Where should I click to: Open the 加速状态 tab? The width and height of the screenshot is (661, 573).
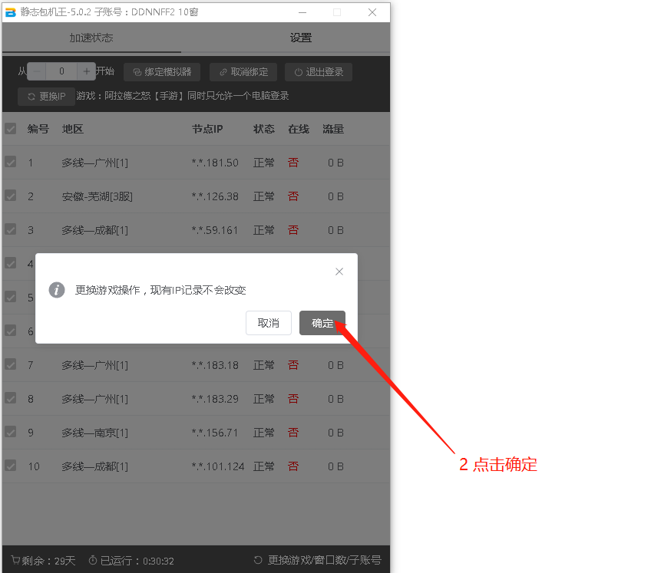pos(91,38)
